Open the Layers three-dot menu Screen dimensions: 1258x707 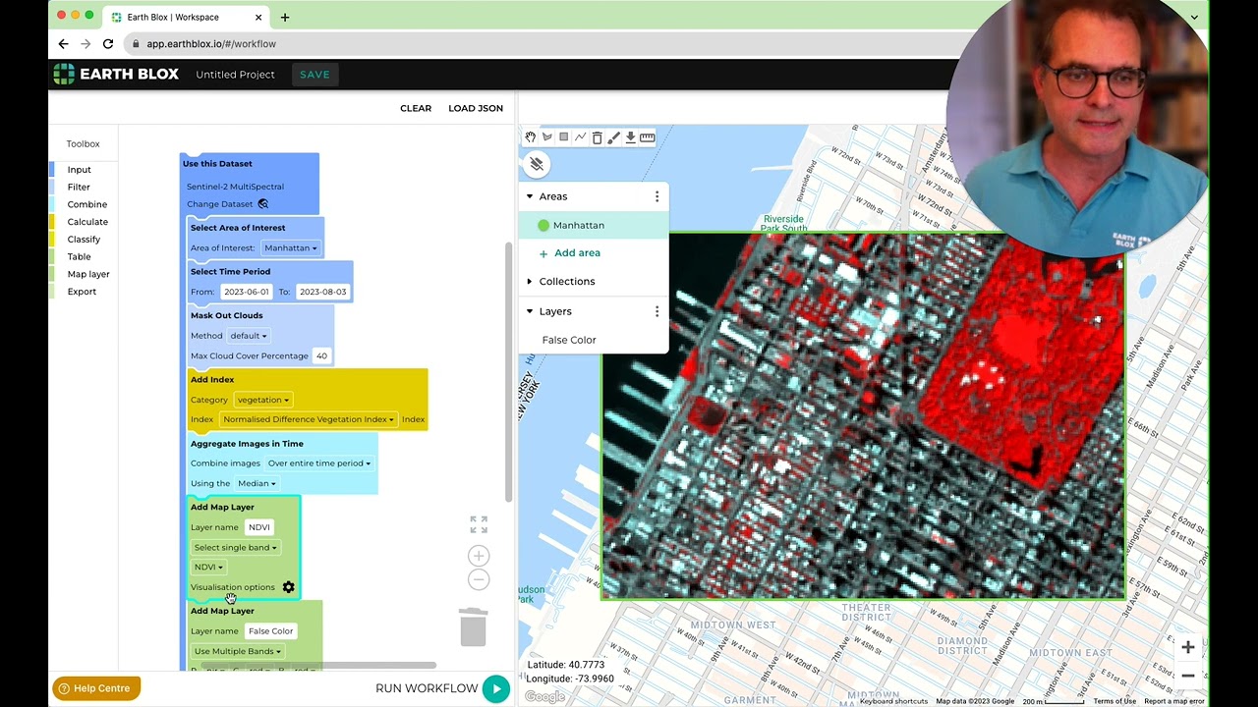[657, 311]
